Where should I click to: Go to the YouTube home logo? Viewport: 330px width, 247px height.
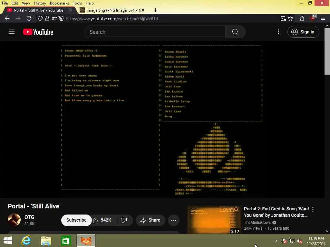pos(38,32)
